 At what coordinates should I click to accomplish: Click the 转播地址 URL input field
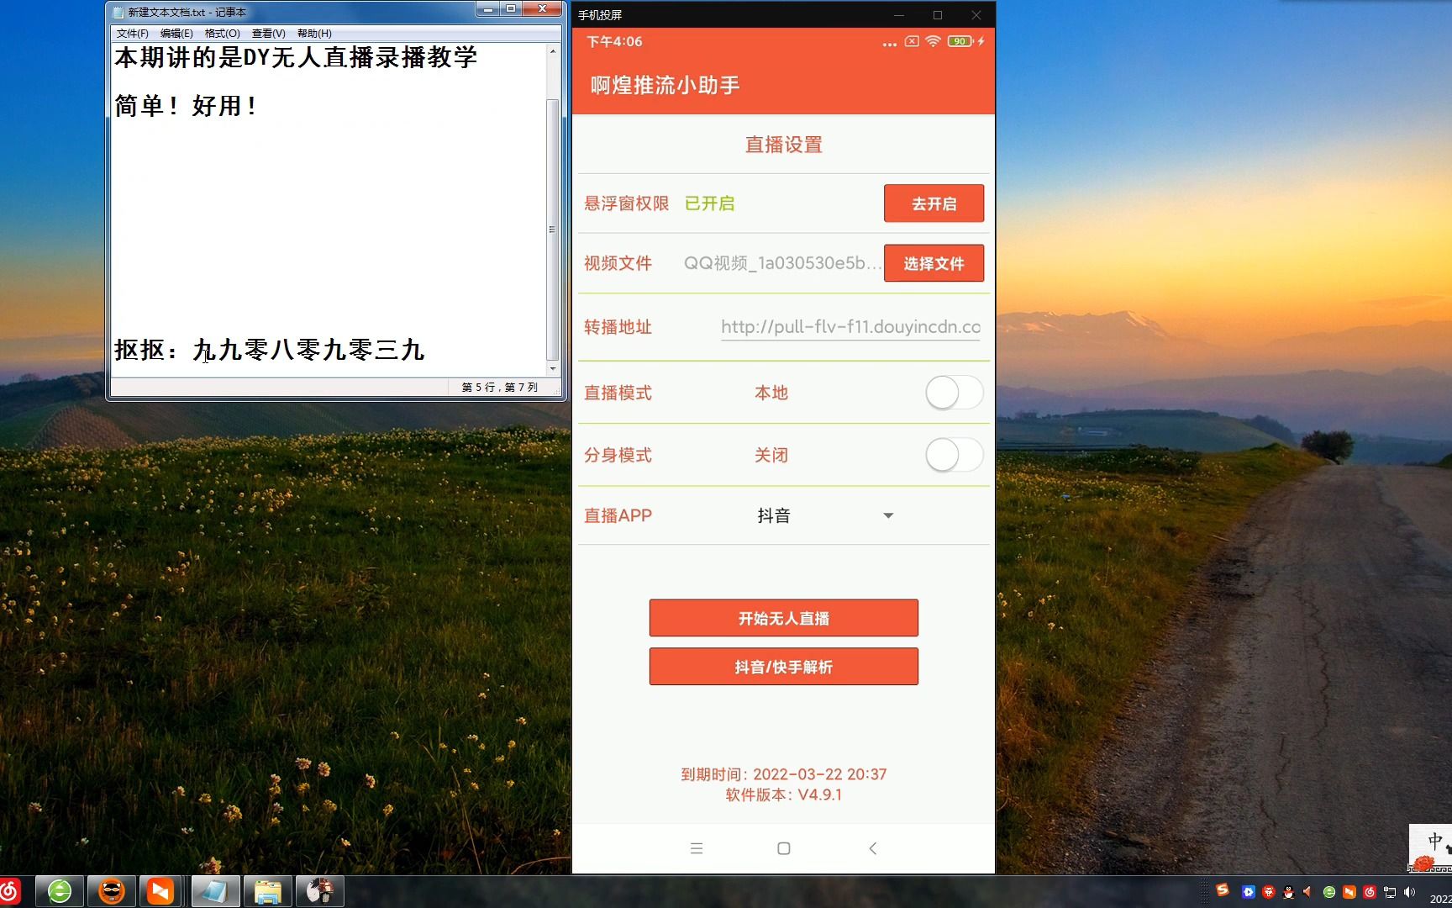850,327
